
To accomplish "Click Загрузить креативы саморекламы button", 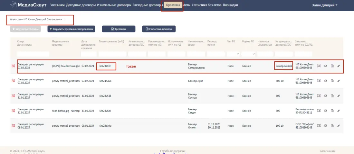I will tap(72, 29).
